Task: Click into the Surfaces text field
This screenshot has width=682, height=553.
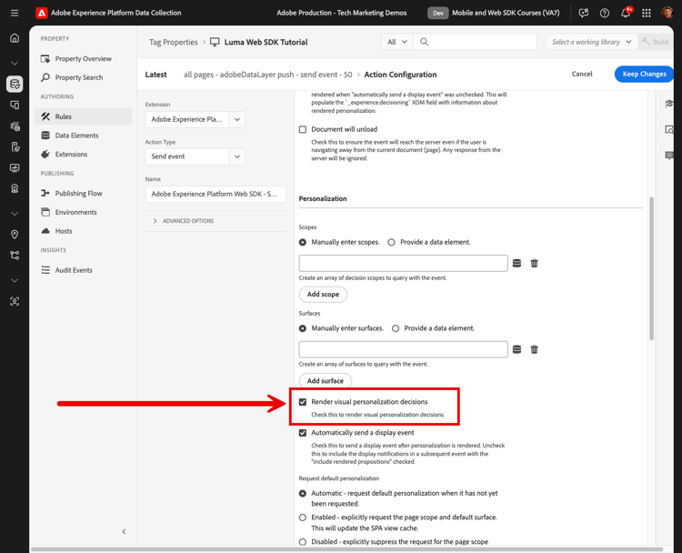Action: pos(403,349)
